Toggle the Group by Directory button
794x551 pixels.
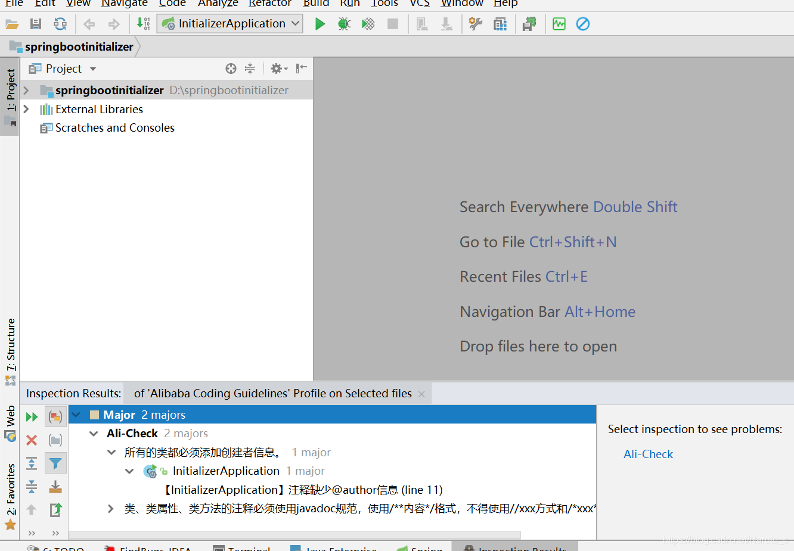pyautogui.click(x=55, y=440)
